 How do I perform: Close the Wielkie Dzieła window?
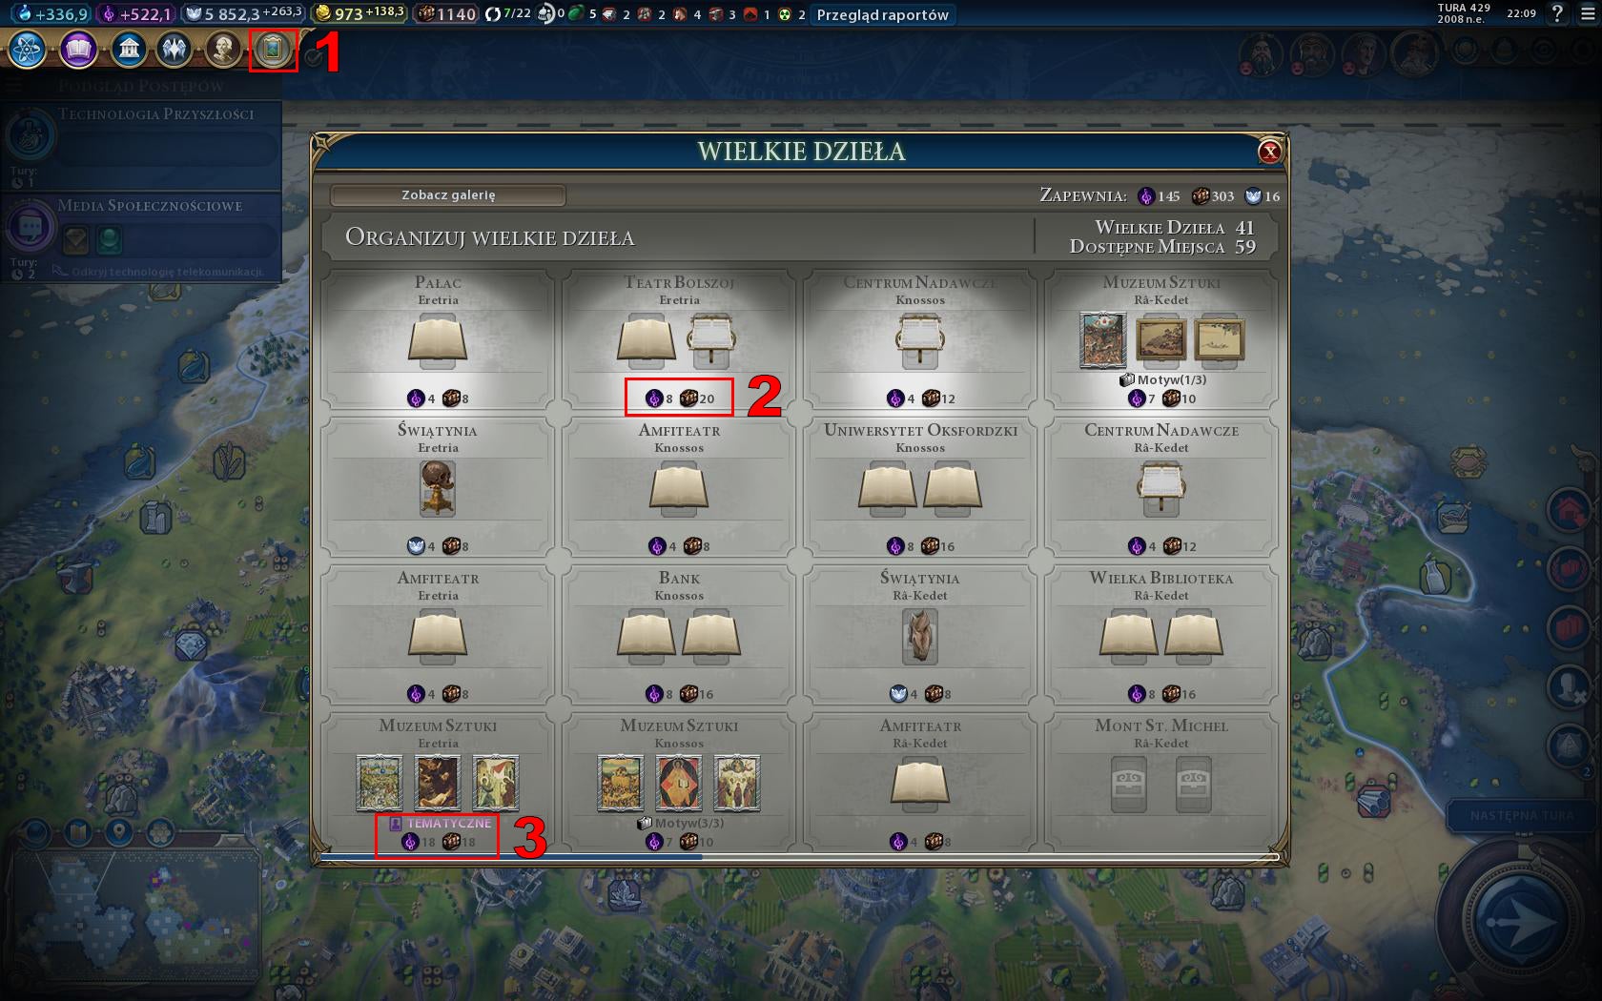pyautogui.click(x=1269, y=151)
